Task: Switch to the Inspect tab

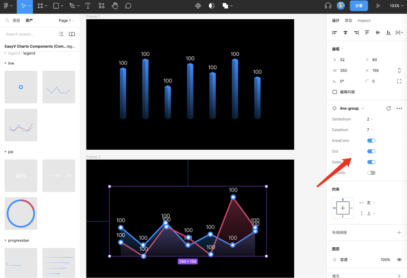Action: tap(364, 20)
